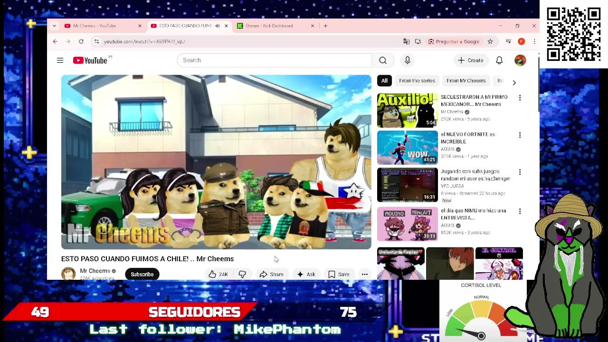This screenshot has width=608, height=342.
Task: Bookmark this page with the star
Action: click(490, 41)
